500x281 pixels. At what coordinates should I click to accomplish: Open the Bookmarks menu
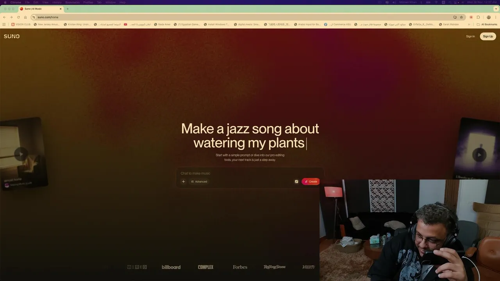[x=72, y=2]
